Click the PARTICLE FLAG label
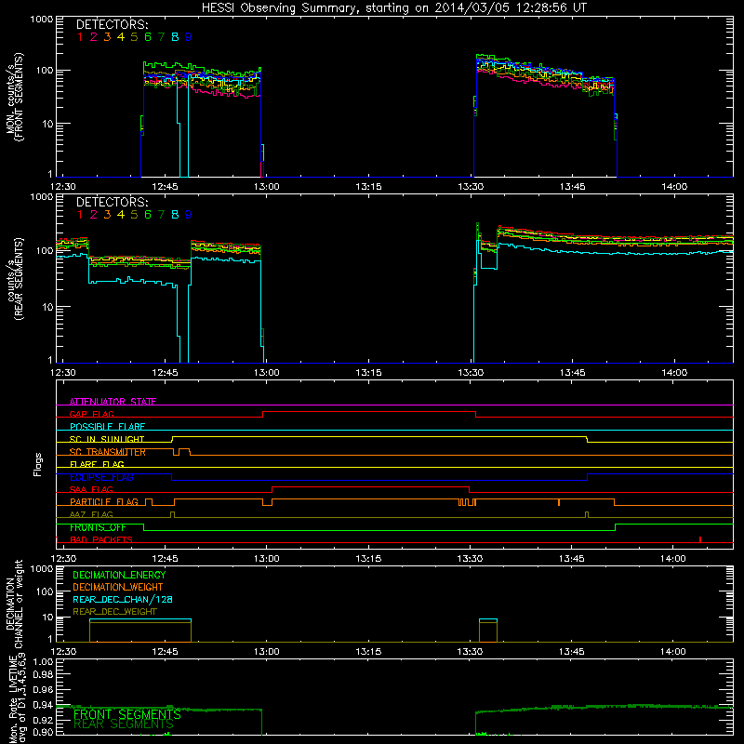Viewport: 744px width, 744px height. click(104, 502)
